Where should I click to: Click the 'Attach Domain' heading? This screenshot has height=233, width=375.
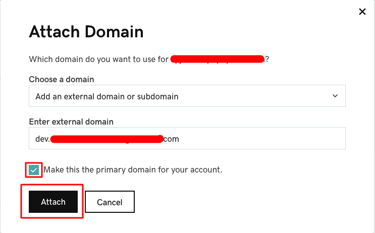pos(86,32)
